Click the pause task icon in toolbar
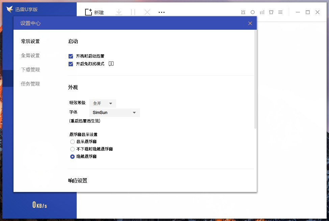 pyautogui.click(x=133, y=12)
